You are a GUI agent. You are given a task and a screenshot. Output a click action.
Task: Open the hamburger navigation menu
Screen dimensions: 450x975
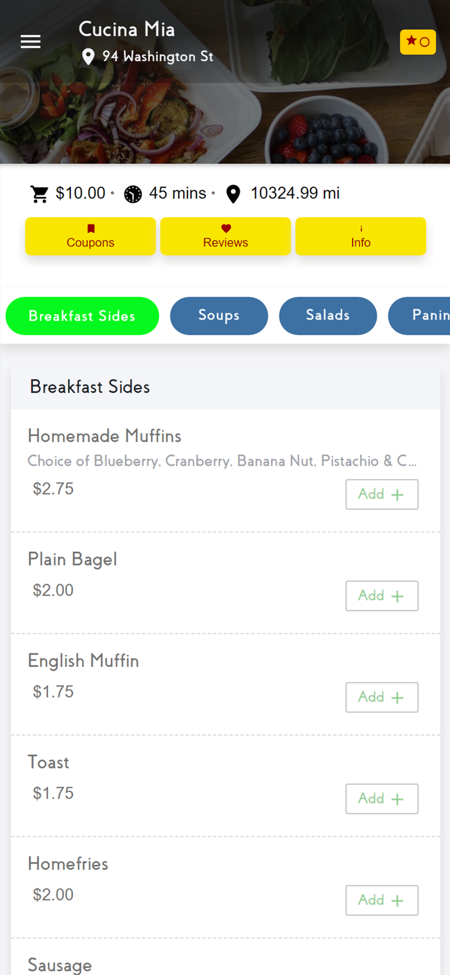[30, 42]
